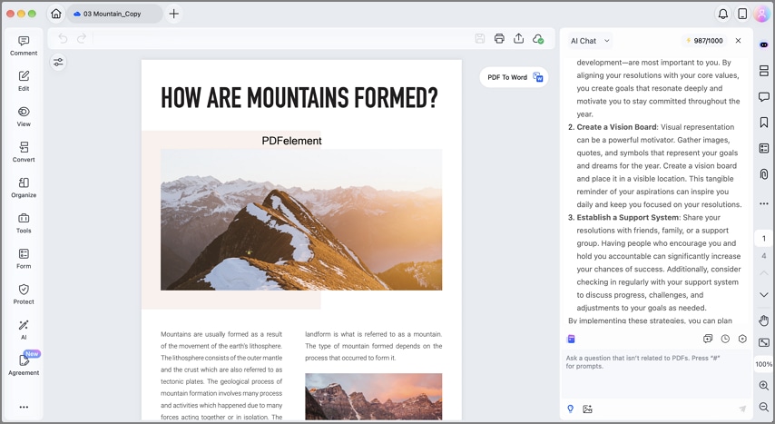The width and height of the screenshot is (775, 424).
Task: Open the fields list panel
Action: [x=763, y=148]
